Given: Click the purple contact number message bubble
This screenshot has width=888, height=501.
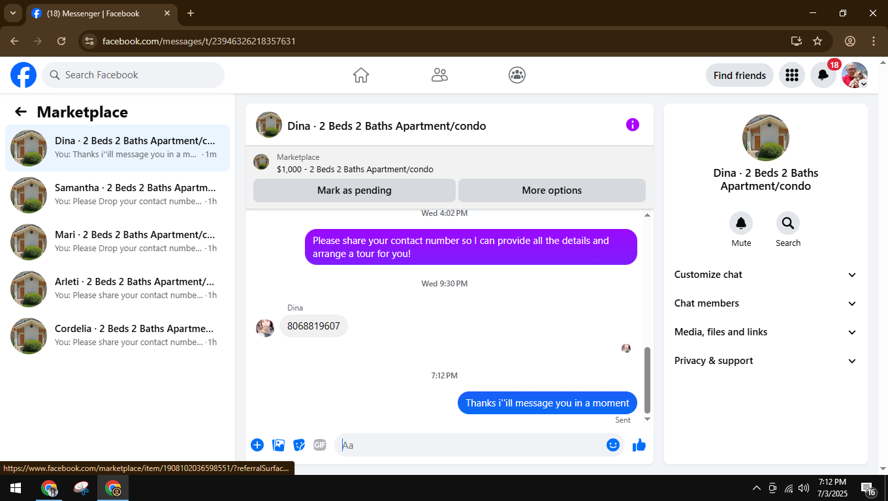Looking at the screenshot, I should 471,247.
